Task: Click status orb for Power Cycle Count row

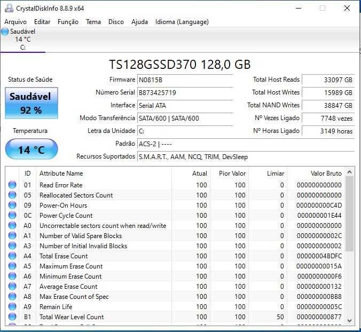Action: (12, 215)
